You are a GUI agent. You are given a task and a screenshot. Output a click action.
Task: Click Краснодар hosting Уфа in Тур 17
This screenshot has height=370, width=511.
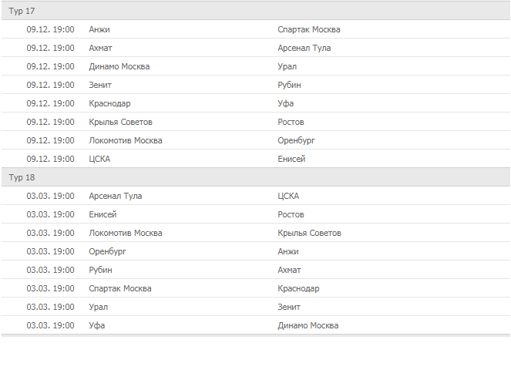tap(109, 103)
